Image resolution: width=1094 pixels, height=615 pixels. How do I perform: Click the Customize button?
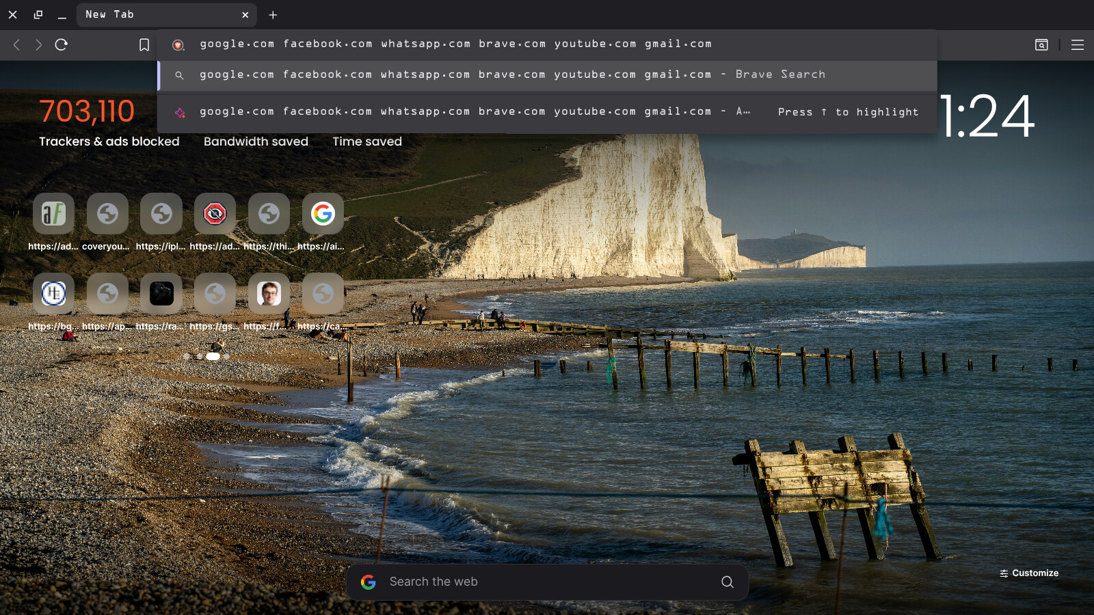tap(1028, 573)
